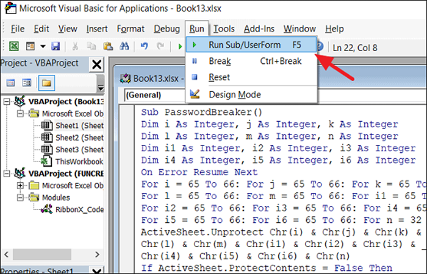The image size is (427, 274).
Task: Open the Debug menu
Action: [167, 29]
